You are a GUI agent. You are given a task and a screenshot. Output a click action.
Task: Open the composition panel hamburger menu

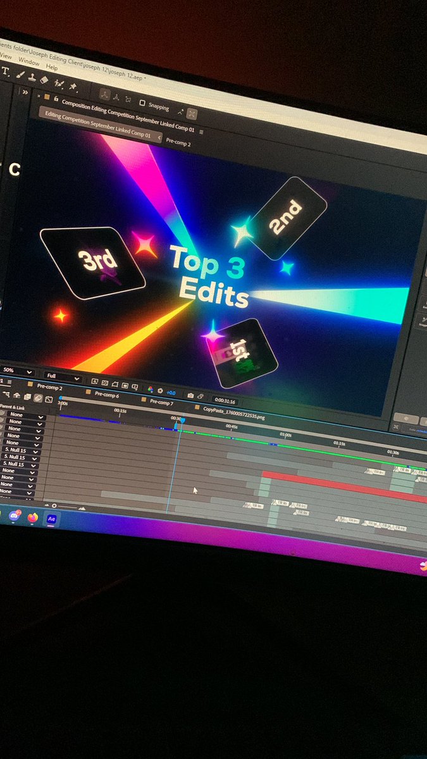point(201,132)
